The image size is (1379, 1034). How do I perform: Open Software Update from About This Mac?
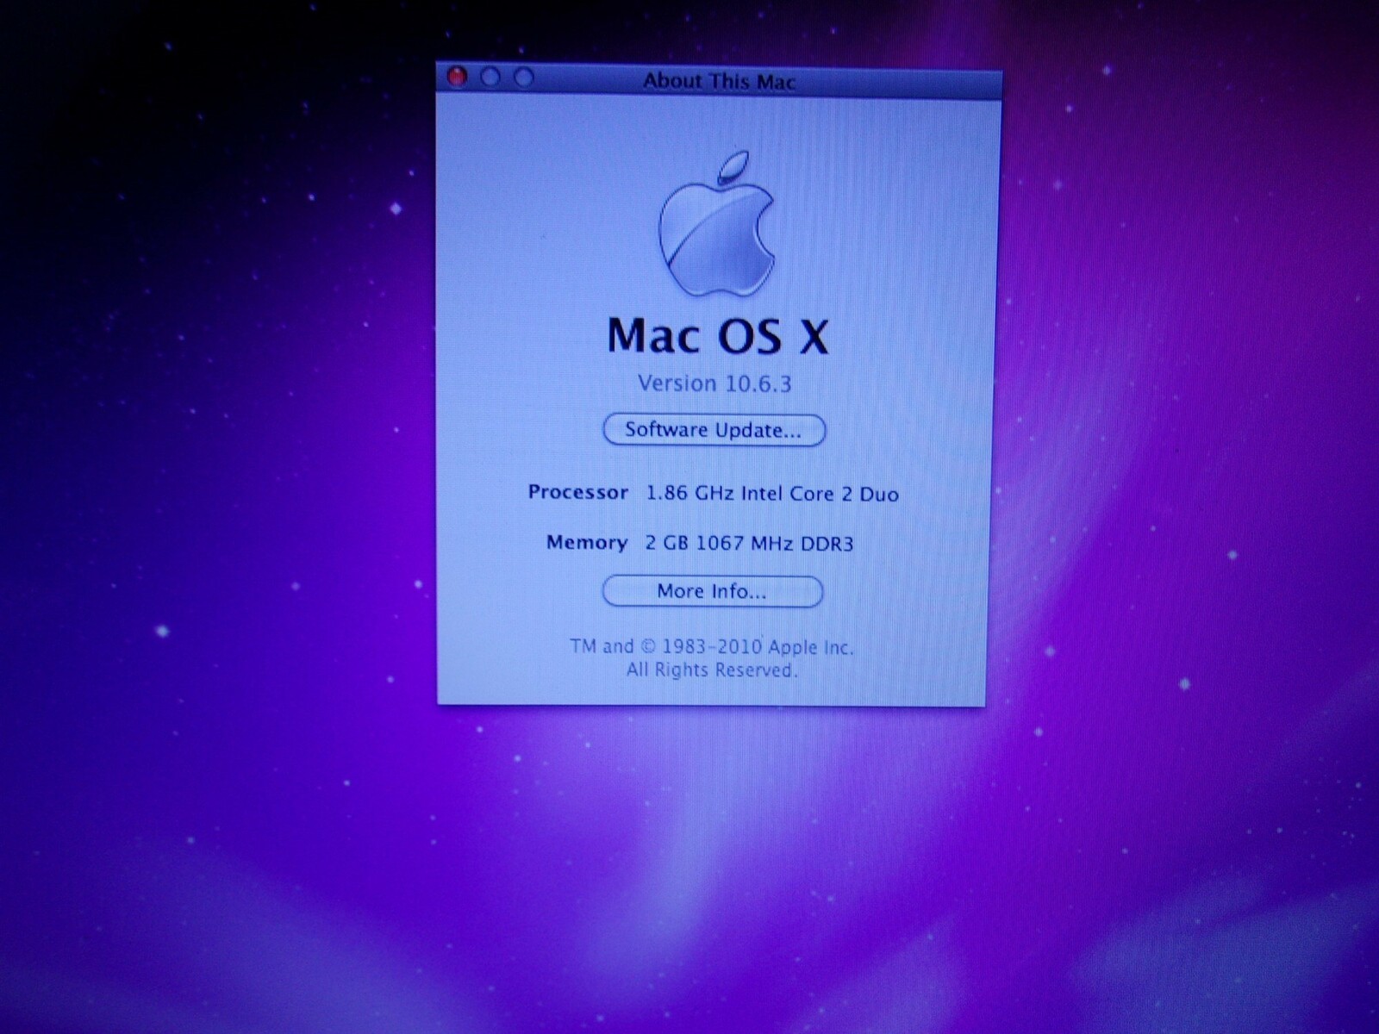714,429
